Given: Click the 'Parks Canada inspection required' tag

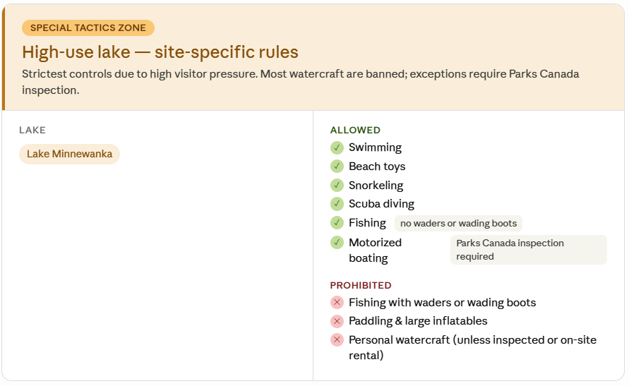Looking at the screenshot, I should 528,250.
